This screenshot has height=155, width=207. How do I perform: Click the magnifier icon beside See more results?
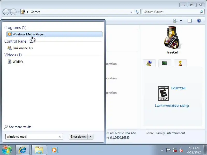(6, 127)
